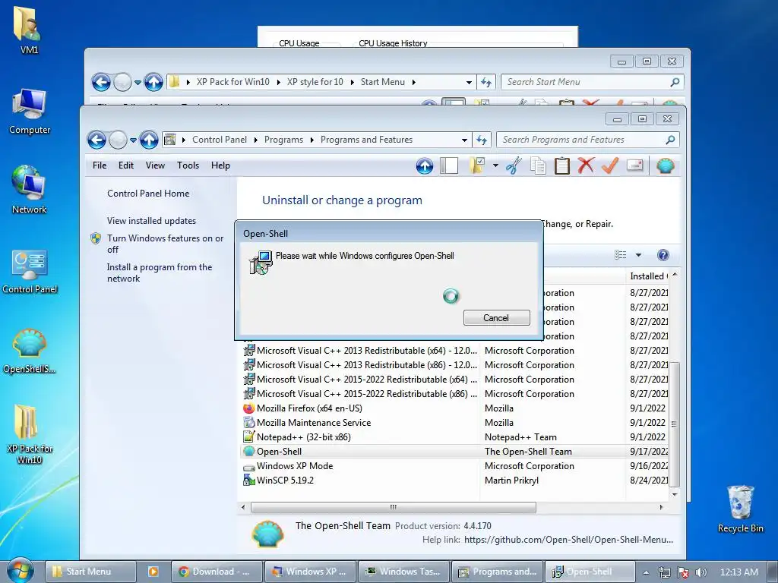Select Notepad++ (32-bit x86) row
Image resolution: width=778 pixels, height=583 pixels.
455,437
